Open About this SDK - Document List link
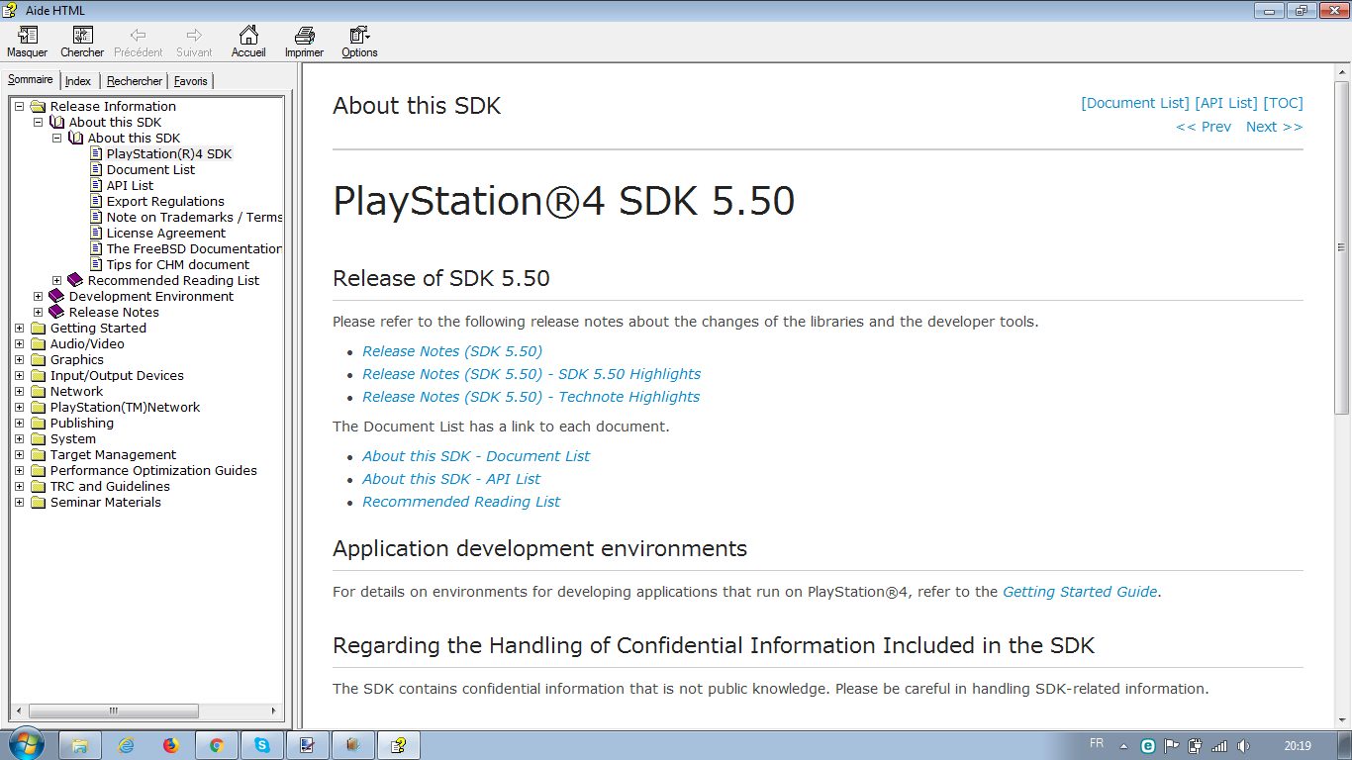1352x760 pixels. coord(476,456)
